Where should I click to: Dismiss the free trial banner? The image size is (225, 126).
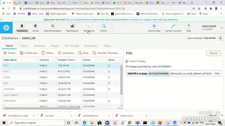coord(1,20)
